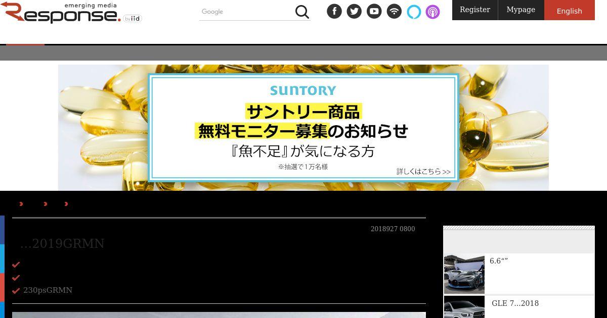Click the Register button
607x318 pixels.
pos(475,10)
